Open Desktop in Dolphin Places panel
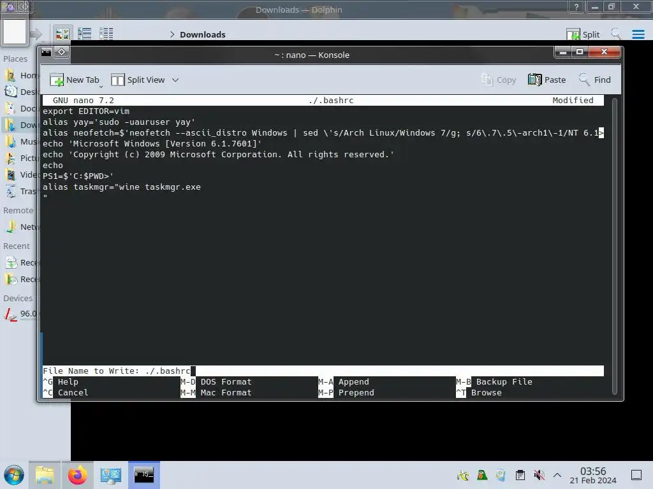 pyautogui.click(x=21, y=92)
